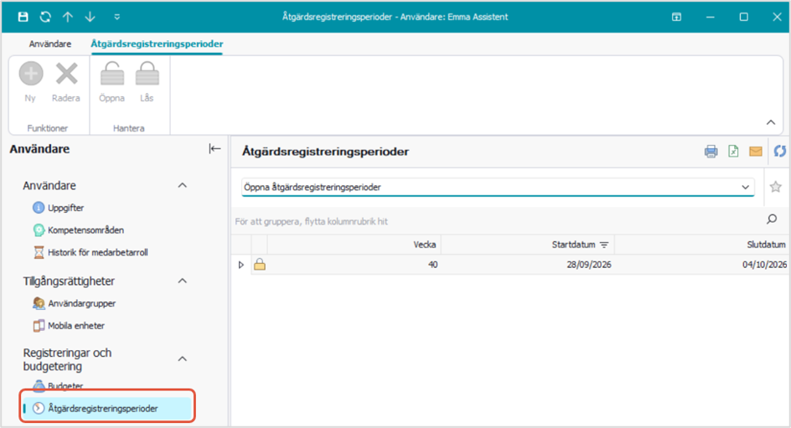The image size is (791, 428).
Task: Export to Excel with spreadsheet icon
Action: pyautogui.click(x=733, y=152)
